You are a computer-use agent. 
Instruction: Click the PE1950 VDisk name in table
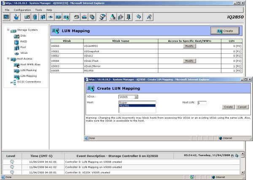click(121, 71)
